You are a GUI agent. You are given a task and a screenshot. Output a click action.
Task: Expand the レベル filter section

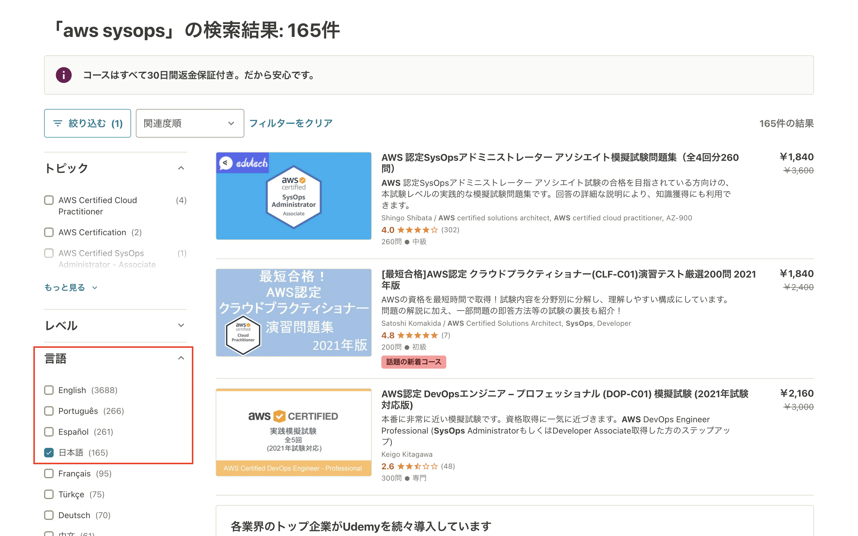181,325
